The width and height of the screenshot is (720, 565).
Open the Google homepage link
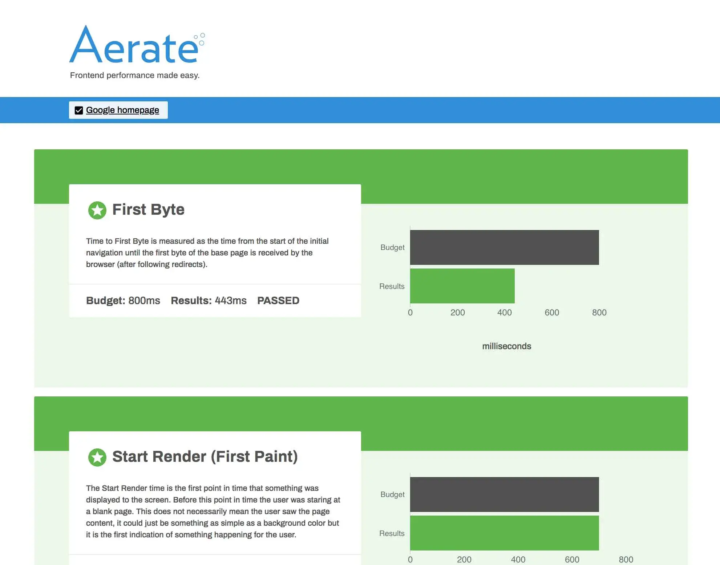pos(122,110)
